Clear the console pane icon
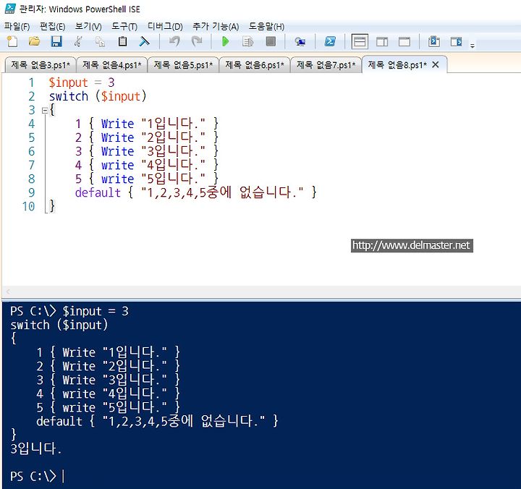This screenshot has height=489, width=521. click(x=144, y=41)
